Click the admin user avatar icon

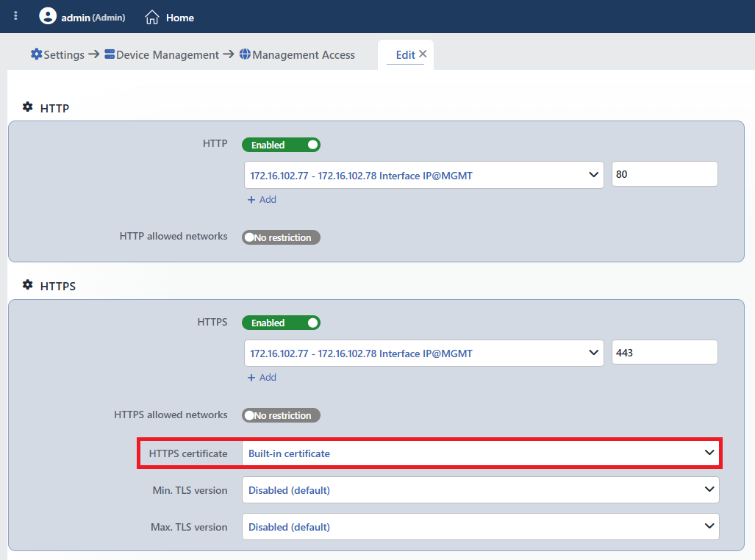click(x=48, y=16)
